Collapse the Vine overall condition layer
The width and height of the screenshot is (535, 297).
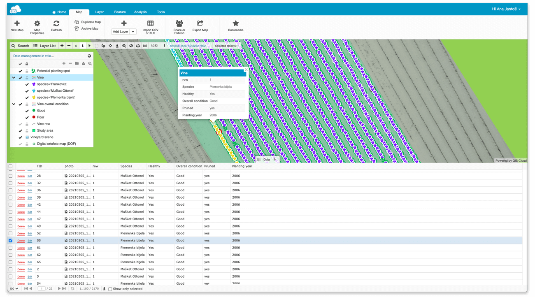click(x=14, y=104)
